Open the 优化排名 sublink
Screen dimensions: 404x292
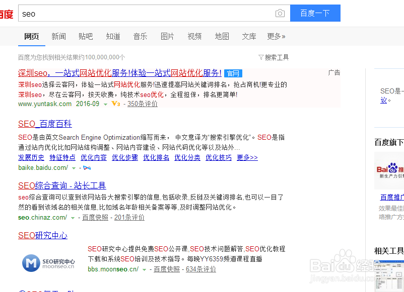156,158
